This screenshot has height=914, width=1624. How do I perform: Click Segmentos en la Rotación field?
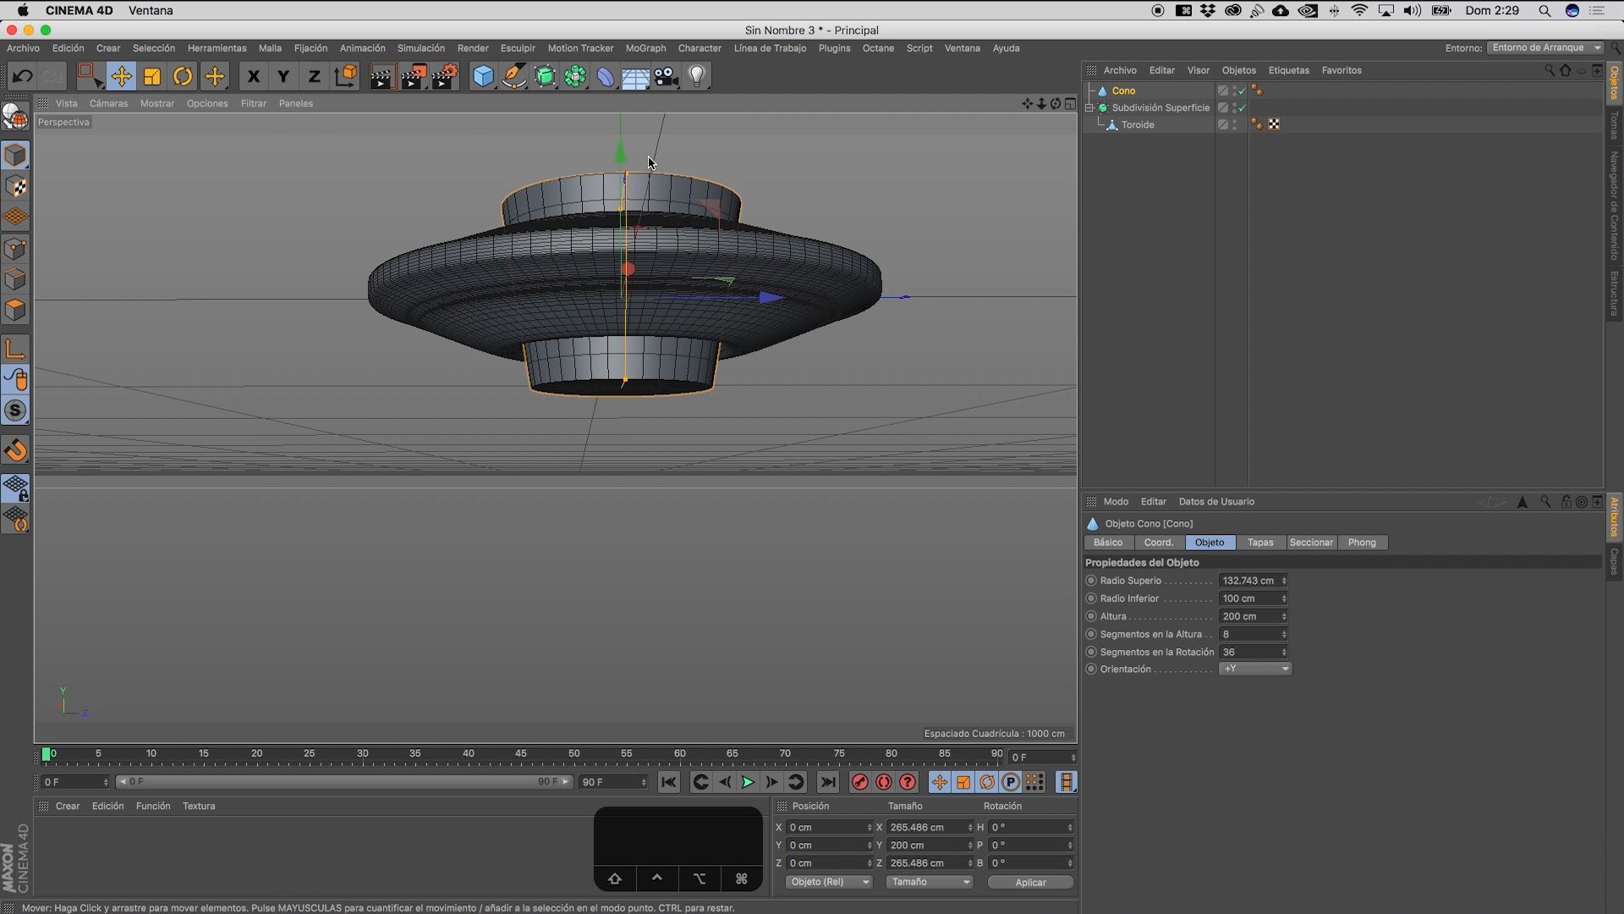pyautogui.click(x=1248, y=652)
